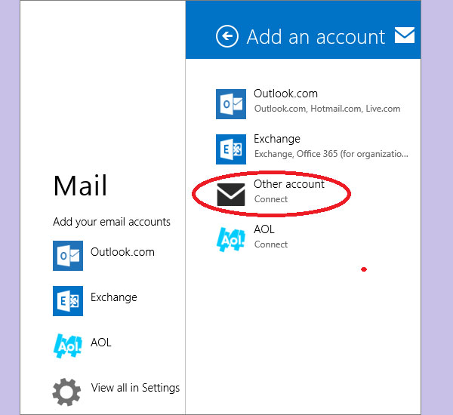Open Outlook.com label under Mail
The image size is (453, 415).
pyautogui.click(x=122, y=252)
